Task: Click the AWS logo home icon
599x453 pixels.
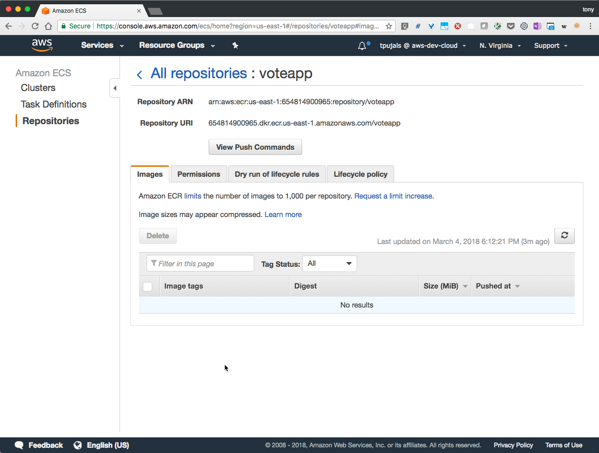Action: [x=42, y=45]
